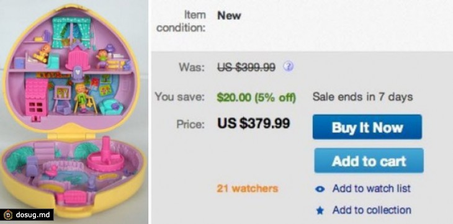Open the Add to watch list link
The width and height of the screenshot is (453, 224).
coord(372,189)
